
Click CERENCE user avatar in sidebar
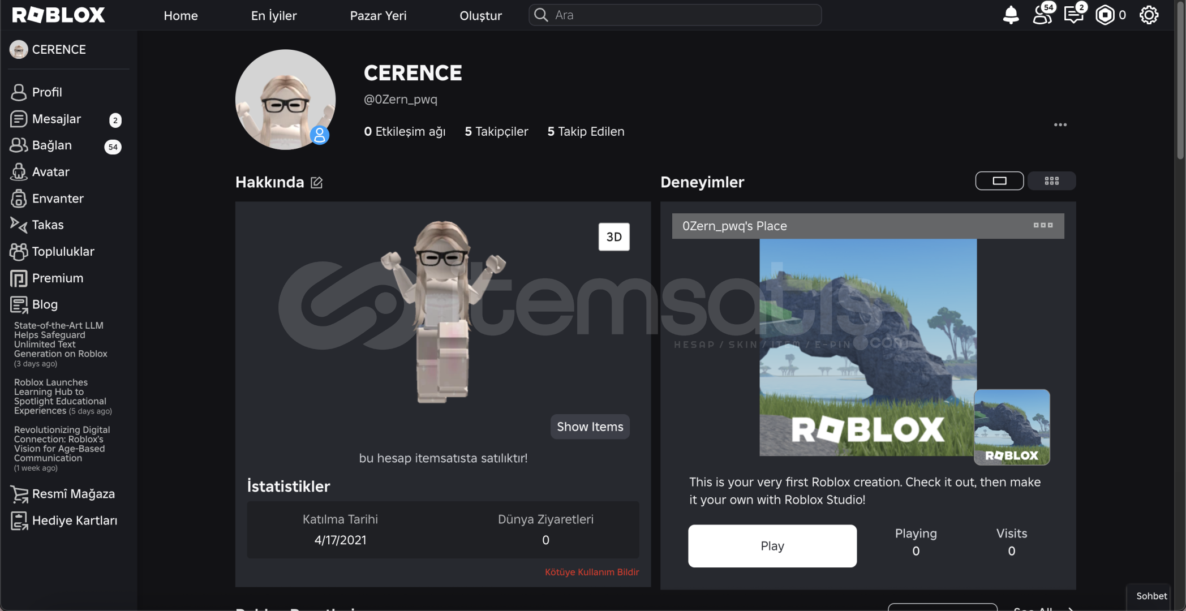(x=19, y=50)
